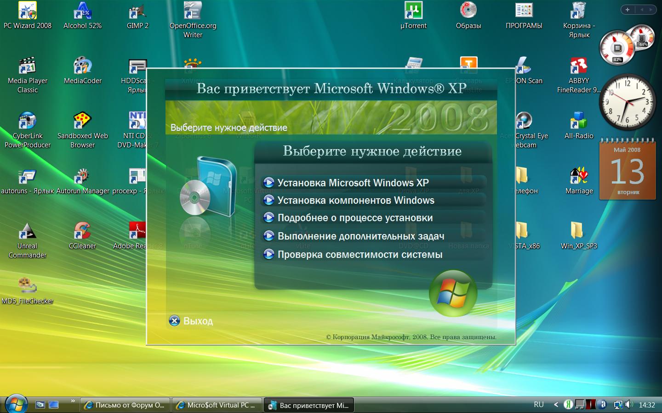Select the GIMP 2 desktop icon
Image resolution: width=662 pixels, height=413 pixels.
pos(137,15)
